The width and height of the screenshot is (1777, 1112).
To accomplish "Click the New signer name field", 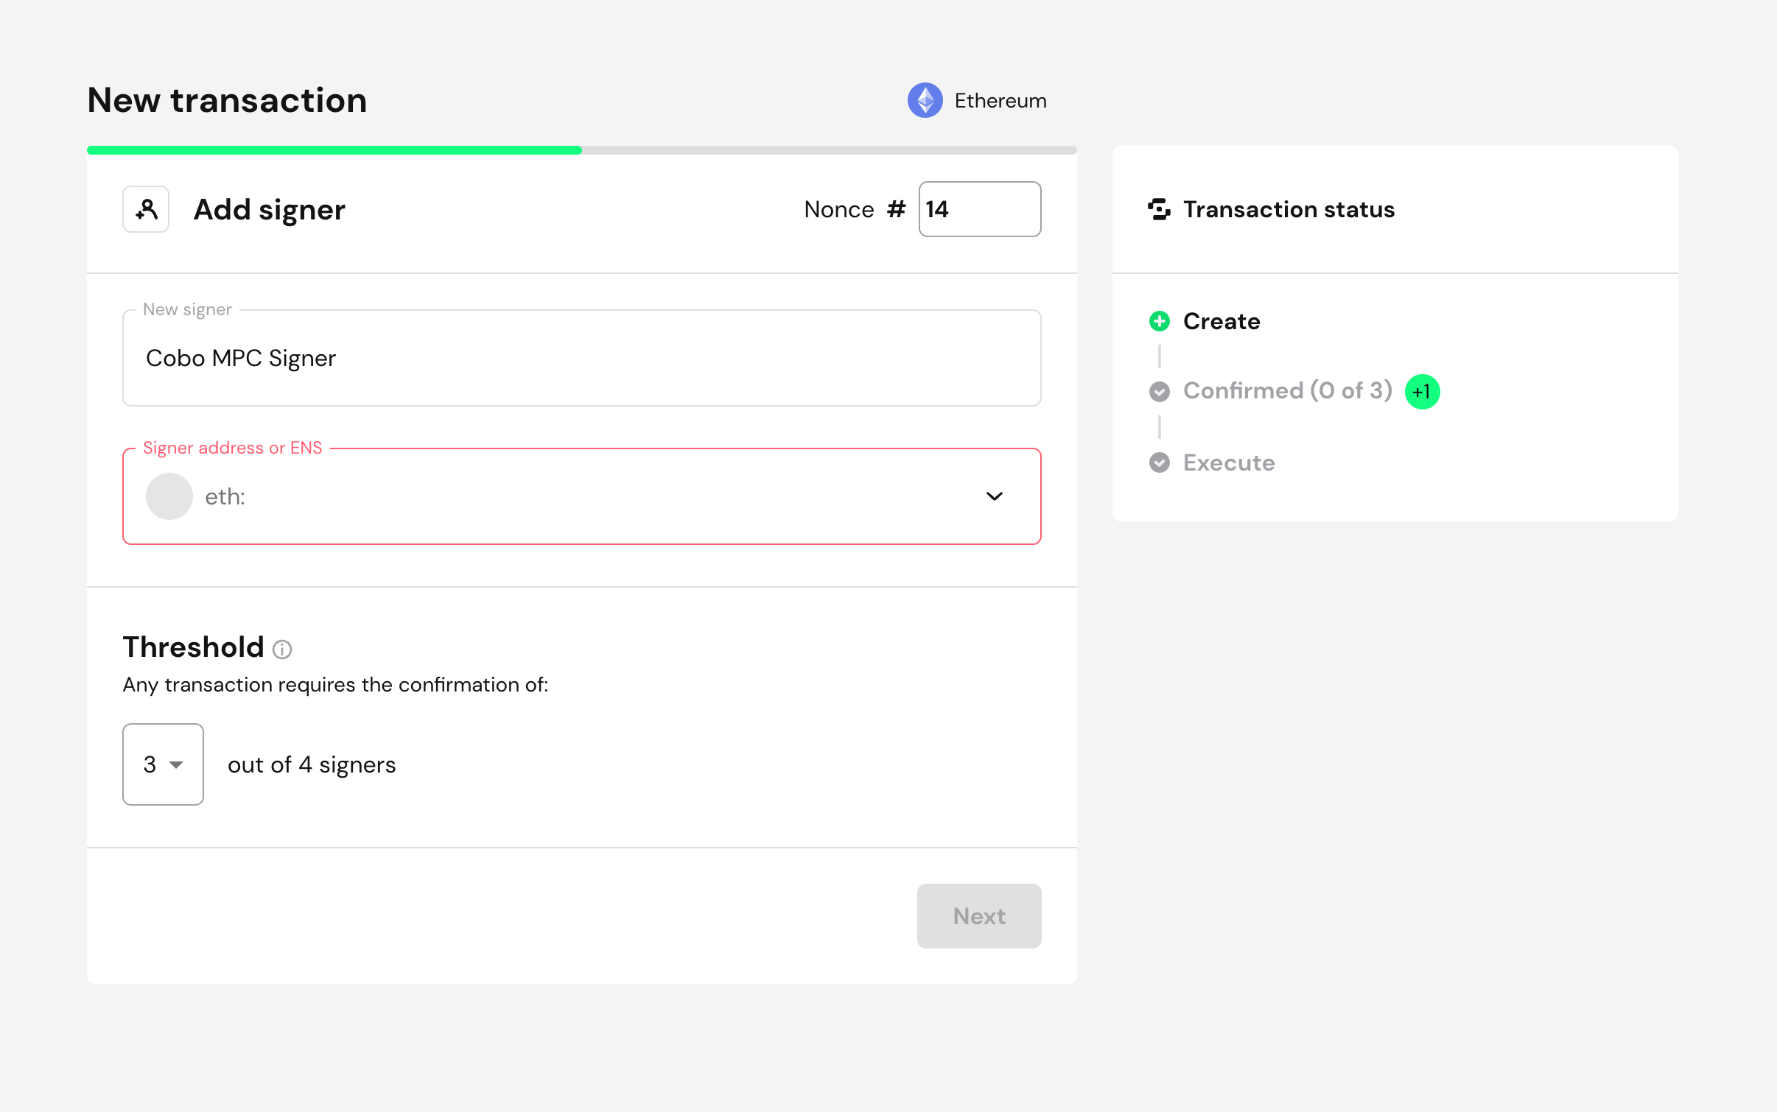I will (x=581, y=358).
